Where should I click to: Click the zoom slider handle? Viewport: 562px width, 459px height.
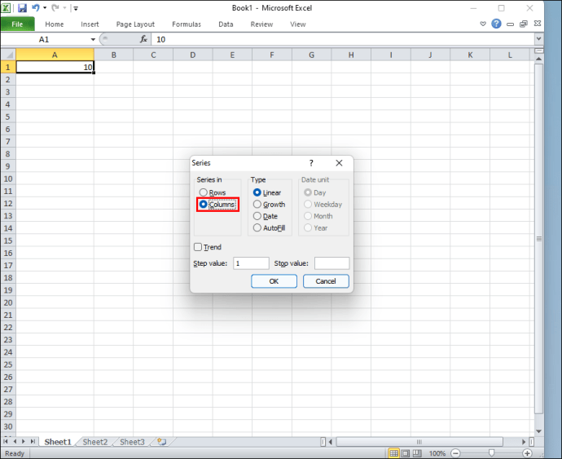pos(491,453)
